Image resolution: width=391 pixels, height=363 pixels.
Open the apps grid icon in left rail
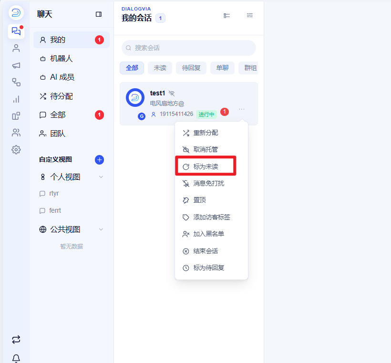coord(16,116)
